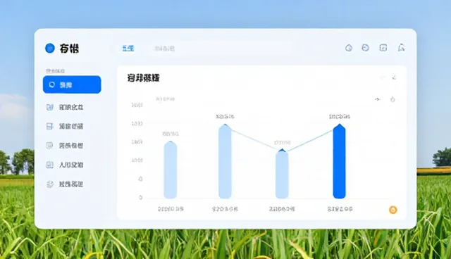Open the round clock-style history icon in header

(x=365, y=48)
